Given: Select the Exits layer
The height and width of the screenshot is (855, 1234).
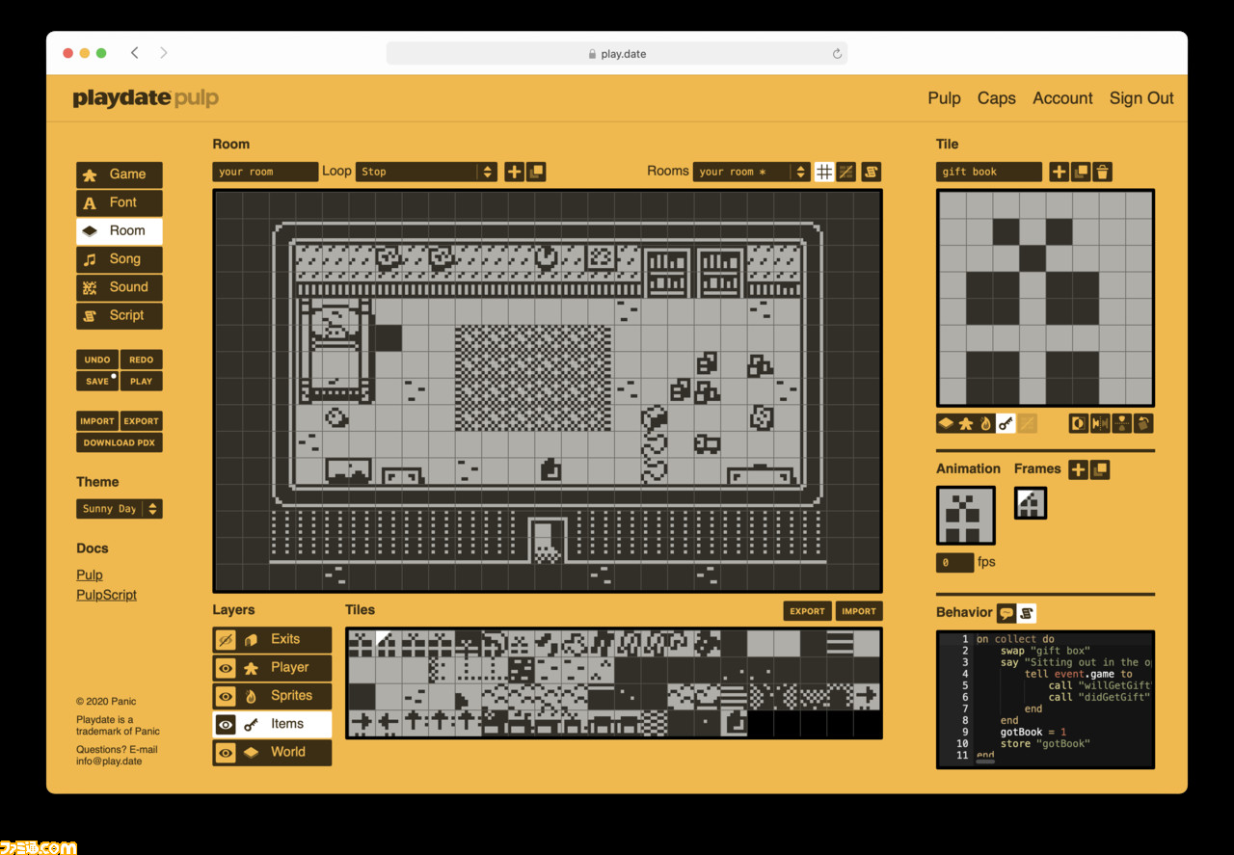Looking at the screenshot, I should pos(284,639).
